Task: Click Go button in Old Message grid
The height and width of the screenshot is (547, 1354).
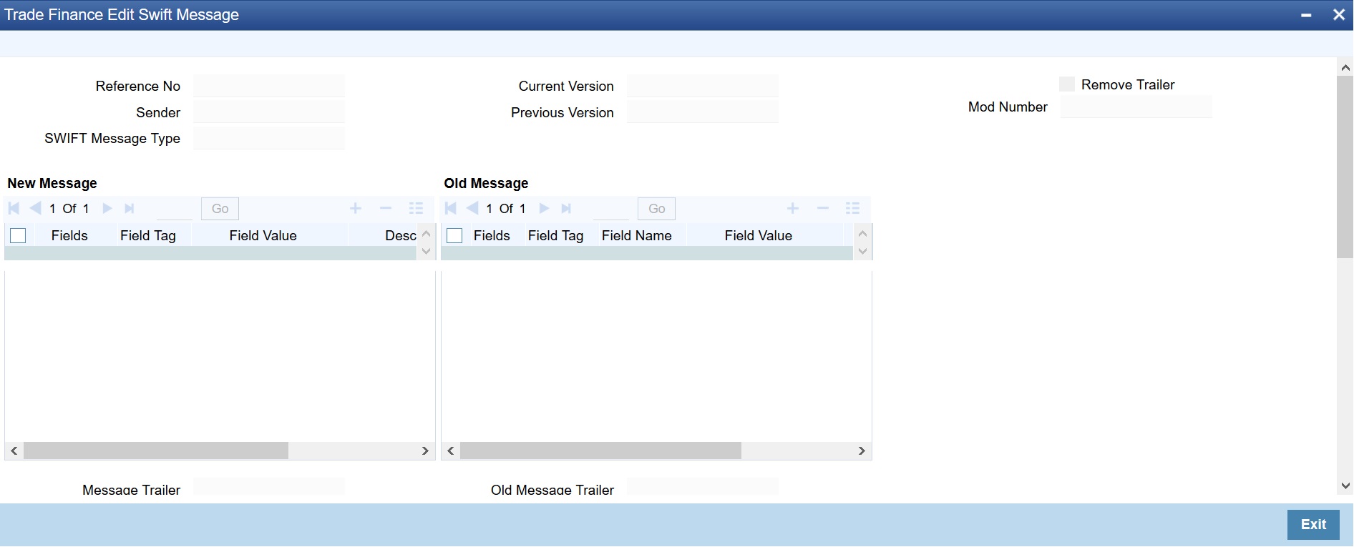Action: click(657, 209)
